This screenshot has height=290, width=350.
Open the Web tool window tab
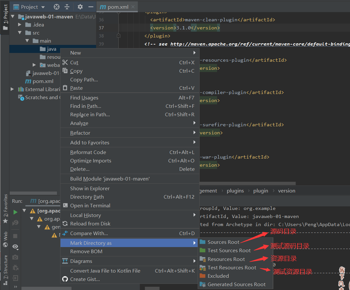tap(5, 239)
